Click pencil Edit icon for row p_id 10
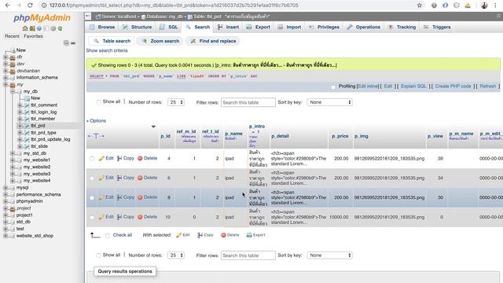Image resolution: width=503 pixels, height=283 pixels. [101, 217]
